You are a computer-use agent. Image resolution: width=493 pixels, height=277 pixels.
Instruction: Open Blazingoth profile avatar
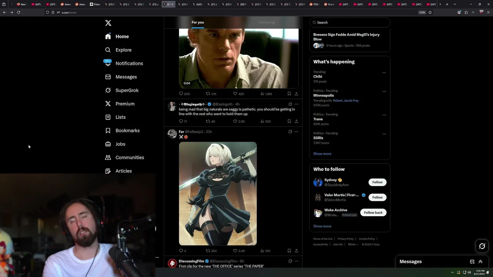click(x=172, y=107)
